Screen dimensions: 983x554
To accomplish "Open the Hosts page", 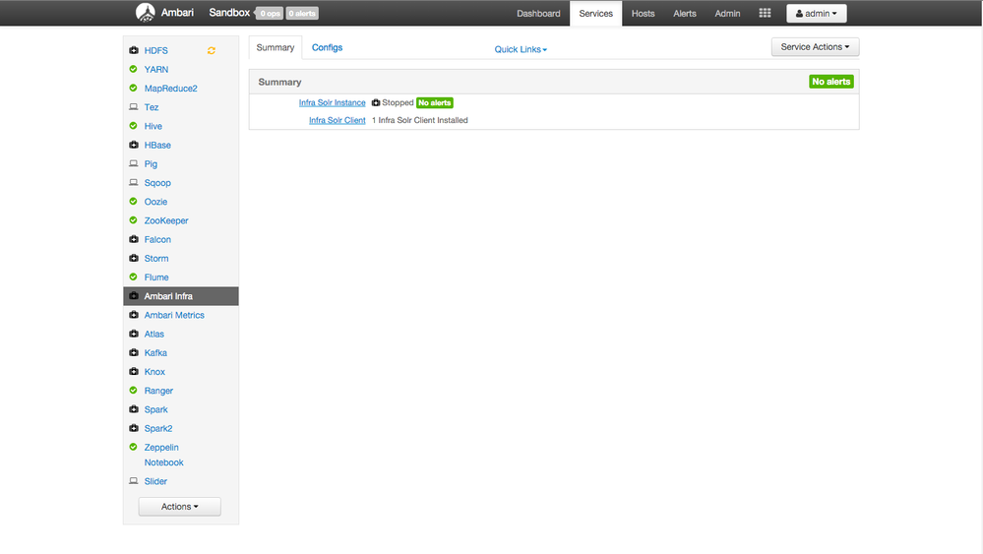I will pyautogui.click(x=643, y=13).
